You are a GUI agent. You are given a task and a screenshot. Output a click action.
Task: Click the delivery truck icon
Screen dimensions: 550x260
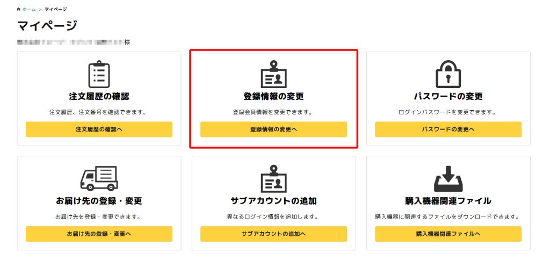pos(99,178)
